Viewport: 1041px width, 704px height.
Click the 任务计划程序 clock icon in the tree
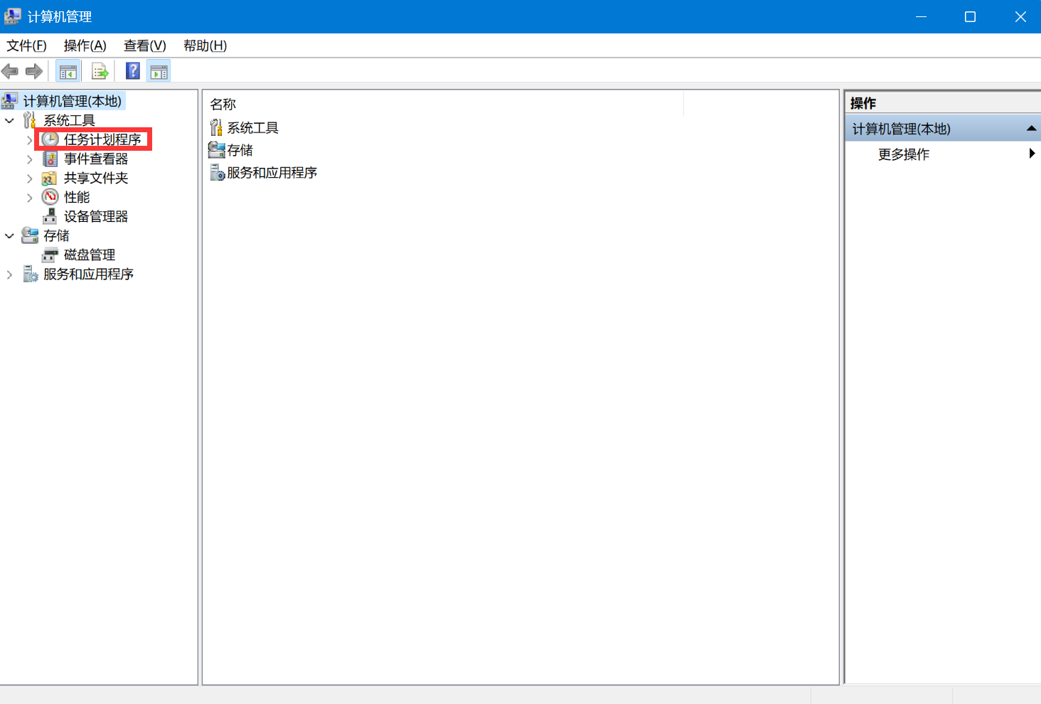50,139
